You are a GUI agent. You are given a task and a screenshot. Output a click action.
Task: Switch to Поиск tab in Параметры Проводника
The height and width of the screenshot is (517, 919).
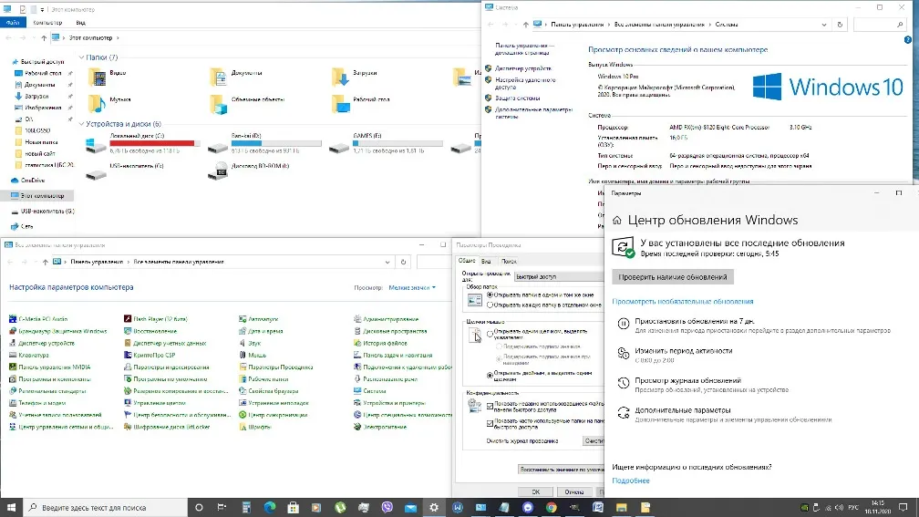(509, 262)
